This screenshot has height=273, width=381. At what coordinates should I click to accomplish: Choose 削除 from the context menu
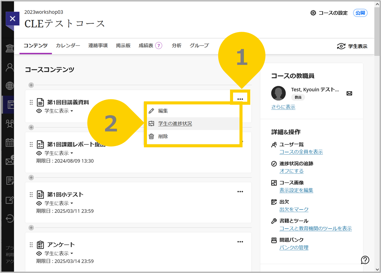coord(193,136)
